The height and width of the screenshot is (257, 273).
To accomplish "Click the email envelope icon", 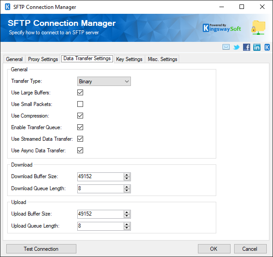I will pos(226,47).
